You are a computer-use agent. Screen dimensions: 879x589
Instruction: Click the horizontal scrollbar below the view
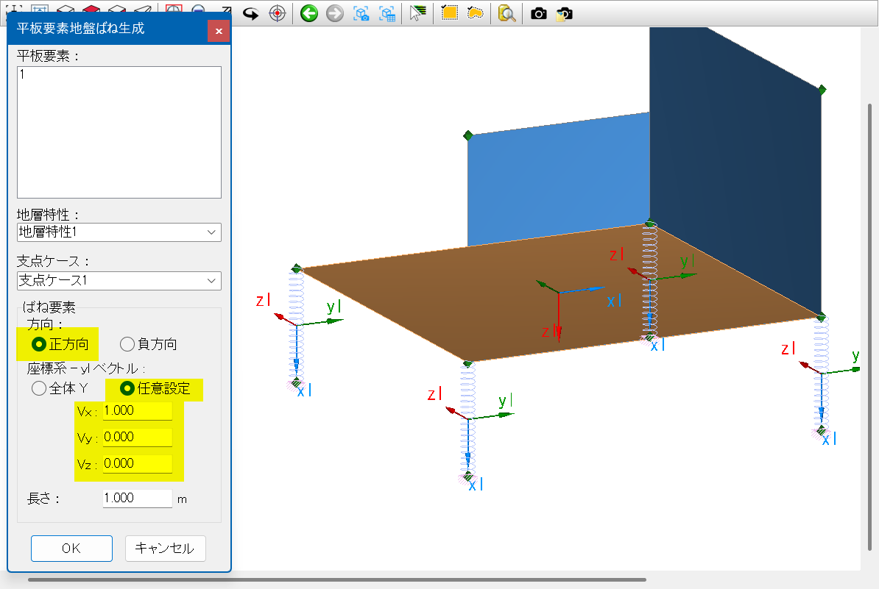coord(337,579)
